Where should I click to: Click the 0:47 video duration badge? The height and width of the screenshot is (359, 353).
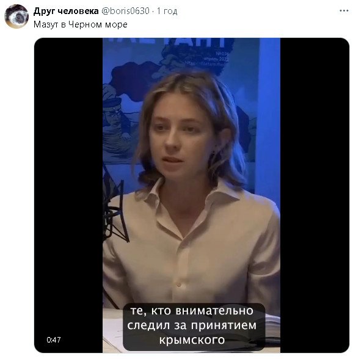54,339
